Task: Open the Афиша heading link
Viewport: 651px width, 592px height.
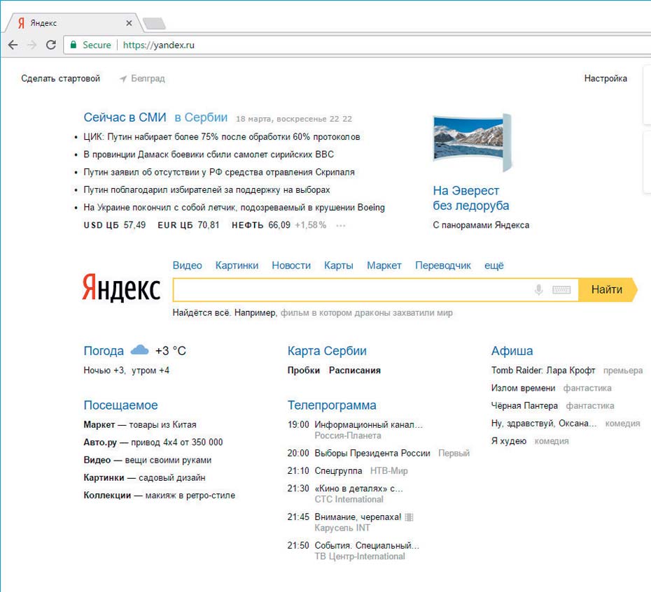Action: coord(512,351)
